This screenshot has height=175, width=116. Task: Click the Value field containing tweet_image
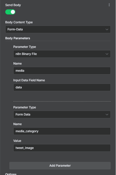[62, 148]
